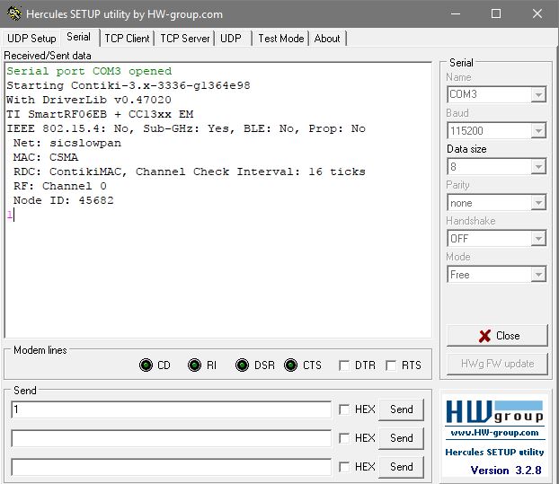Click the third Send button
This screenshot has width=559, height=484.
pyautogui.click(x=402, y=467)
